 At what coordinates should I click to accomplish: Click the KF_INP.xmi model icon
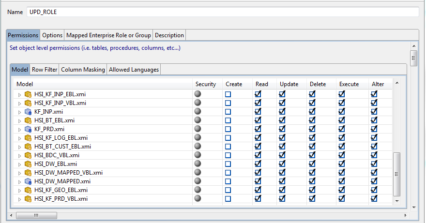click(x=28, y=112)
